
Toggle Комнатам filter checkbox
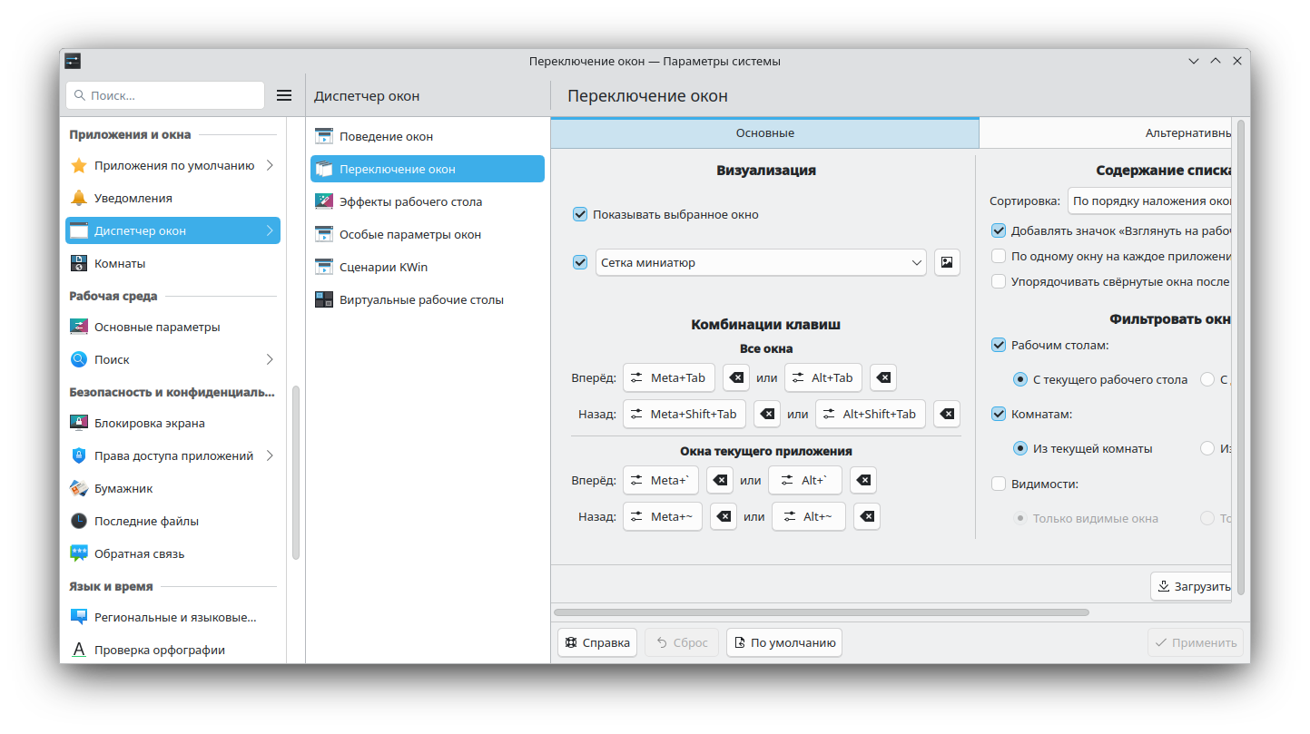999,414
